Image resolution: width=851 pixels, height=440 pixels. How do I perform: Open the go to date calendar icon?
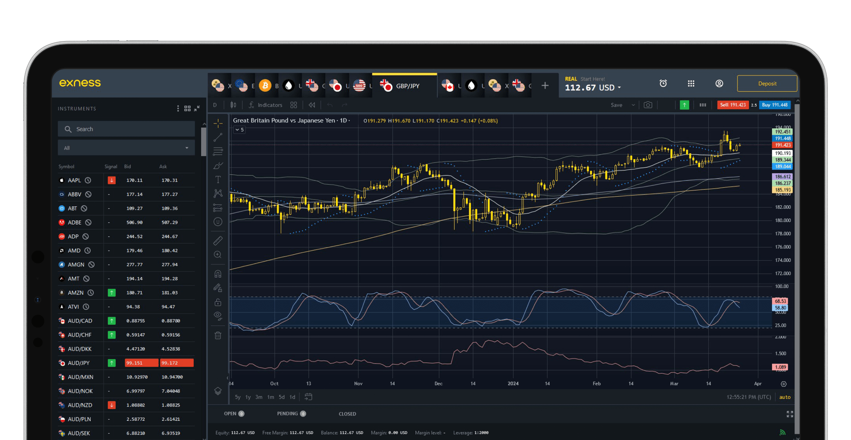point(308,397)
